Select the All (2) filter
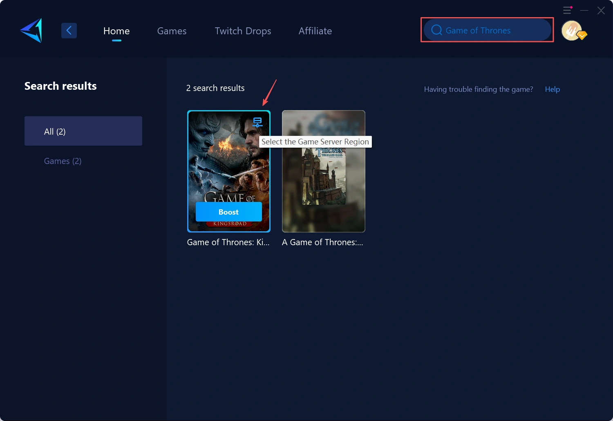Image resolution: width=613 pixels, height=421 pixels. click(x=83, y=131)
